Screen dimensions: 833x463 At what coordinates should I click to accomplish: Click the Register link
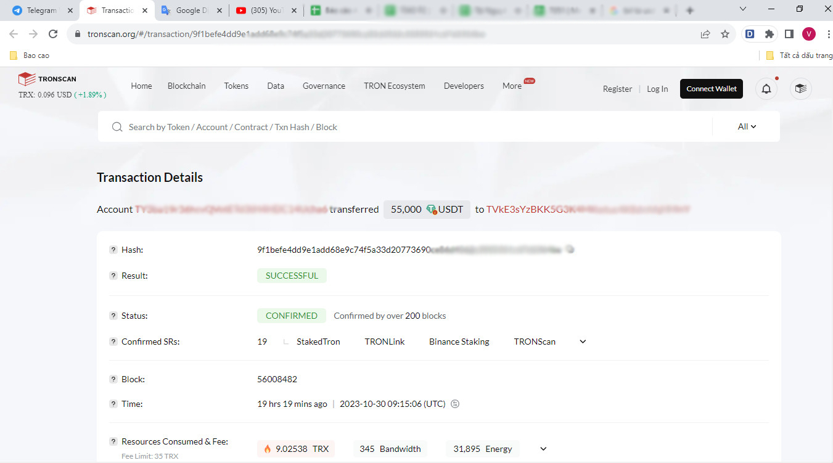[x=617, y=89]
